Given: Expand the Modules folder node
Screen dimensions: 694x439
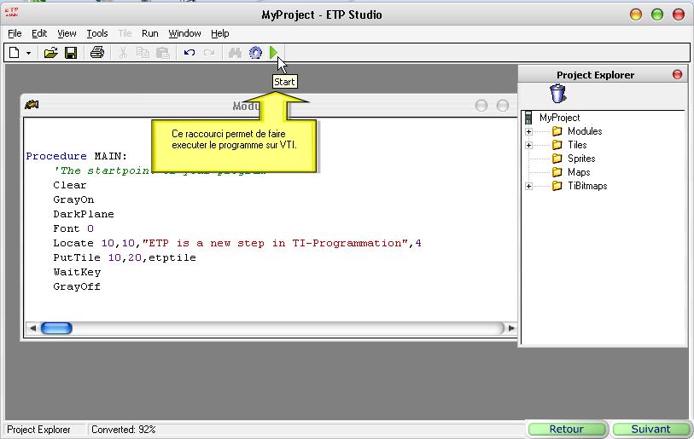Looking at the screenshot, I should 528,132.
